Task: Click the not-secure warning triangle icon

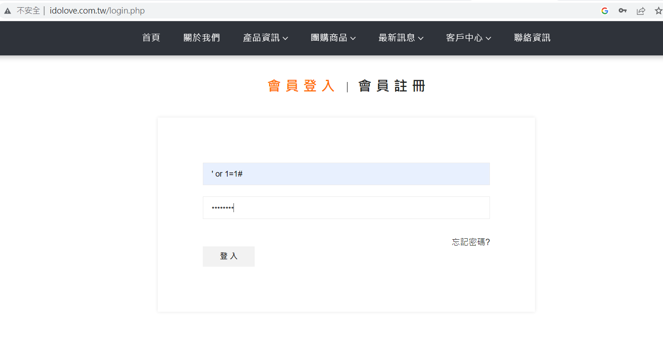Action: coord(7,11)
